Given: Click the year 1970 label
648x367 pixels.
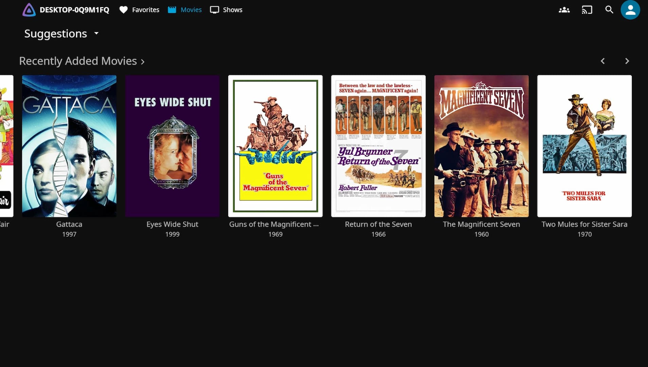Looking at the screenshot, I should pos(584,234).
